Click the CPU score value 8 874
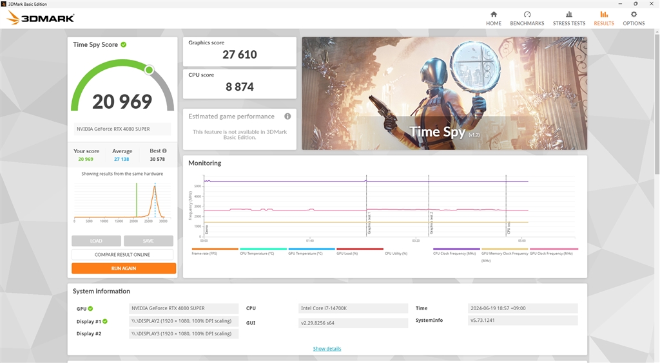Viewport: 660px width, 363px height. [240, 87]
